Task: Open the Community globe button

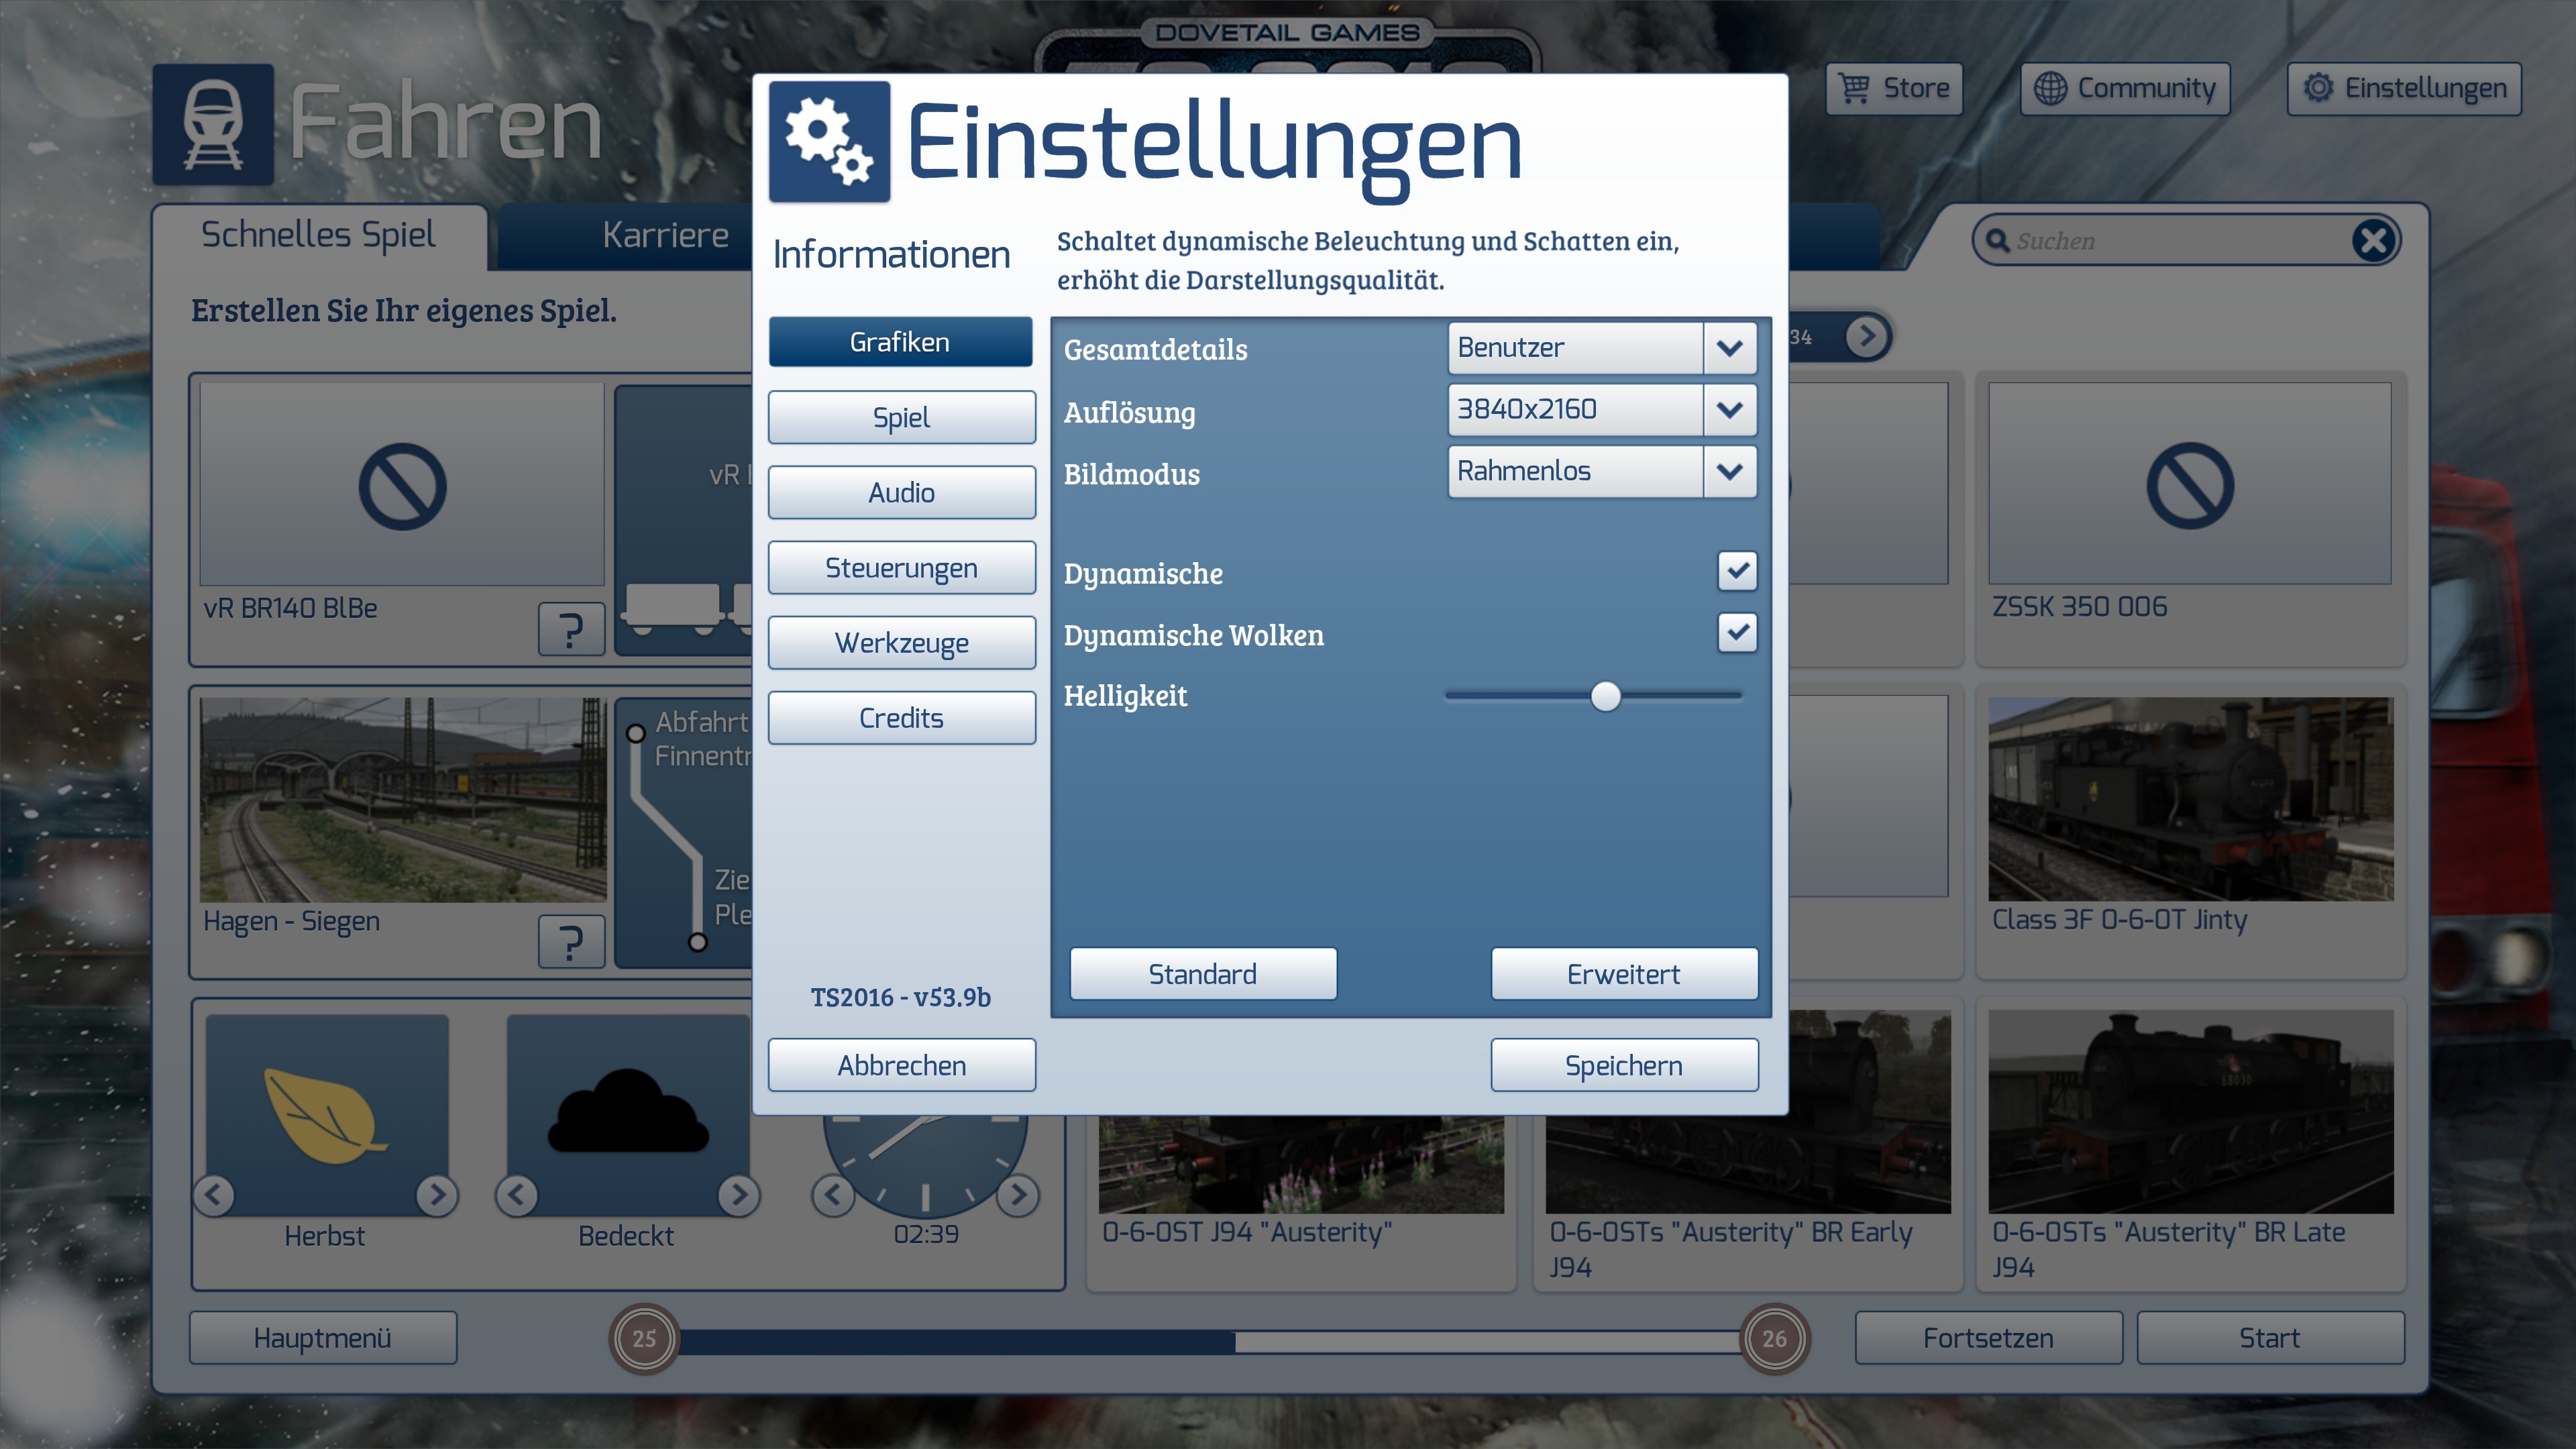Action: (x=2125, y=88)
